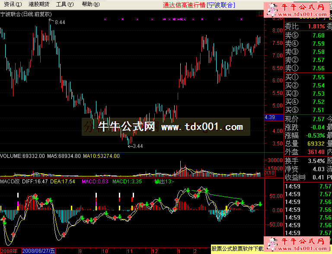332x254 pixels.
Task: Click the chart title 宁波联合(日线.前复权)
Action: pyautogui.click(x=26, y=14)
